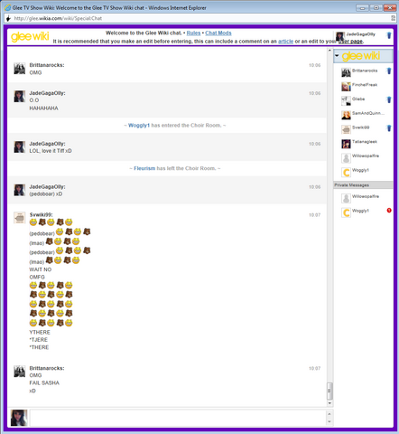Click page favicon at left of address bar
The height and width of the screenshot is (434, 399).
[x=8, y=18]
